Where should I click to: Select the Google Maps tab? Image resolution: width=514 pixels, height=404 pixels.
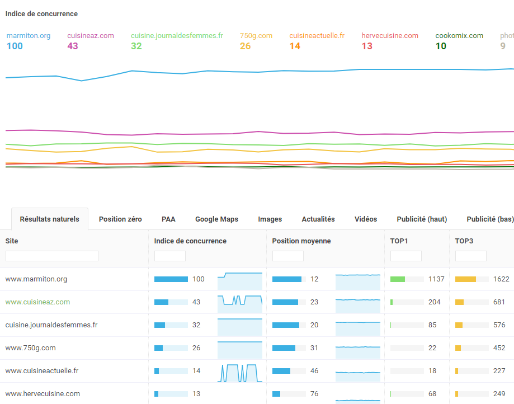216,219
